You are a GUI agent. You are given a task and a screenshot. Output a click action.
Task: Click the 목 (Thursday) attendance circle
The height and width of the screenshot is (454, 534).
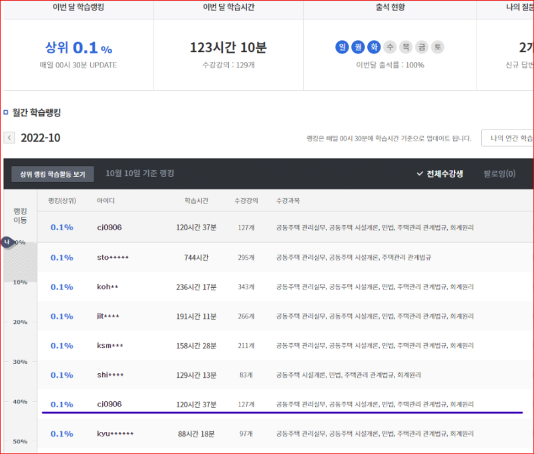406,47
